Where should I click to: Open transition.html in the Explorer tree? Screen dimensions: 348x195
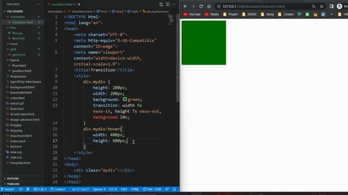click(x=22, y=22)
